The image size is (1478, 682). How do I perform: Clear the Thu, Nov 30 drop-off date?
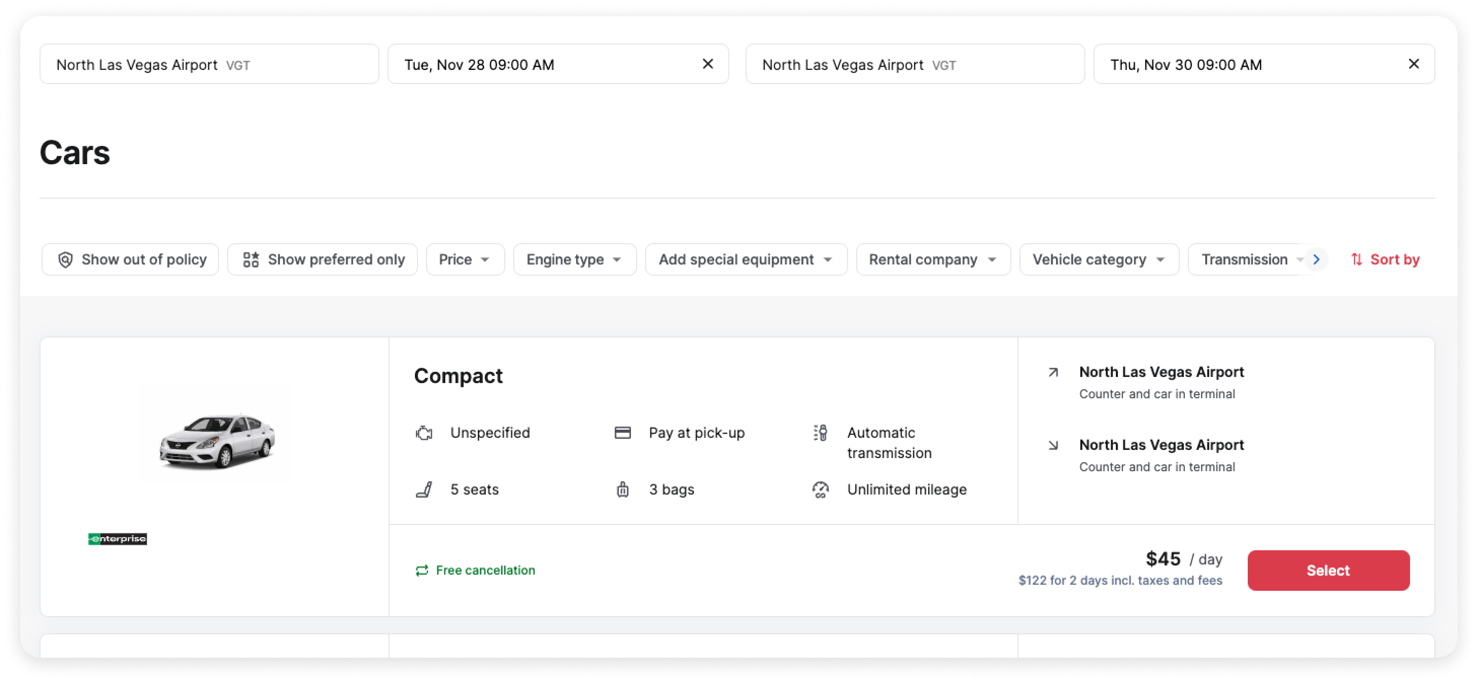1413,64
